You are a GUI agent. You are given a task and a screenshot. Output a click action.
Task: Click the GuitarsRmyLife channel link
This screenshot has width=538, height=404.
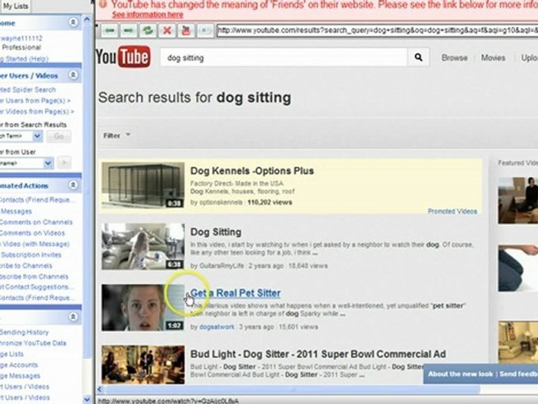(222, 266)
